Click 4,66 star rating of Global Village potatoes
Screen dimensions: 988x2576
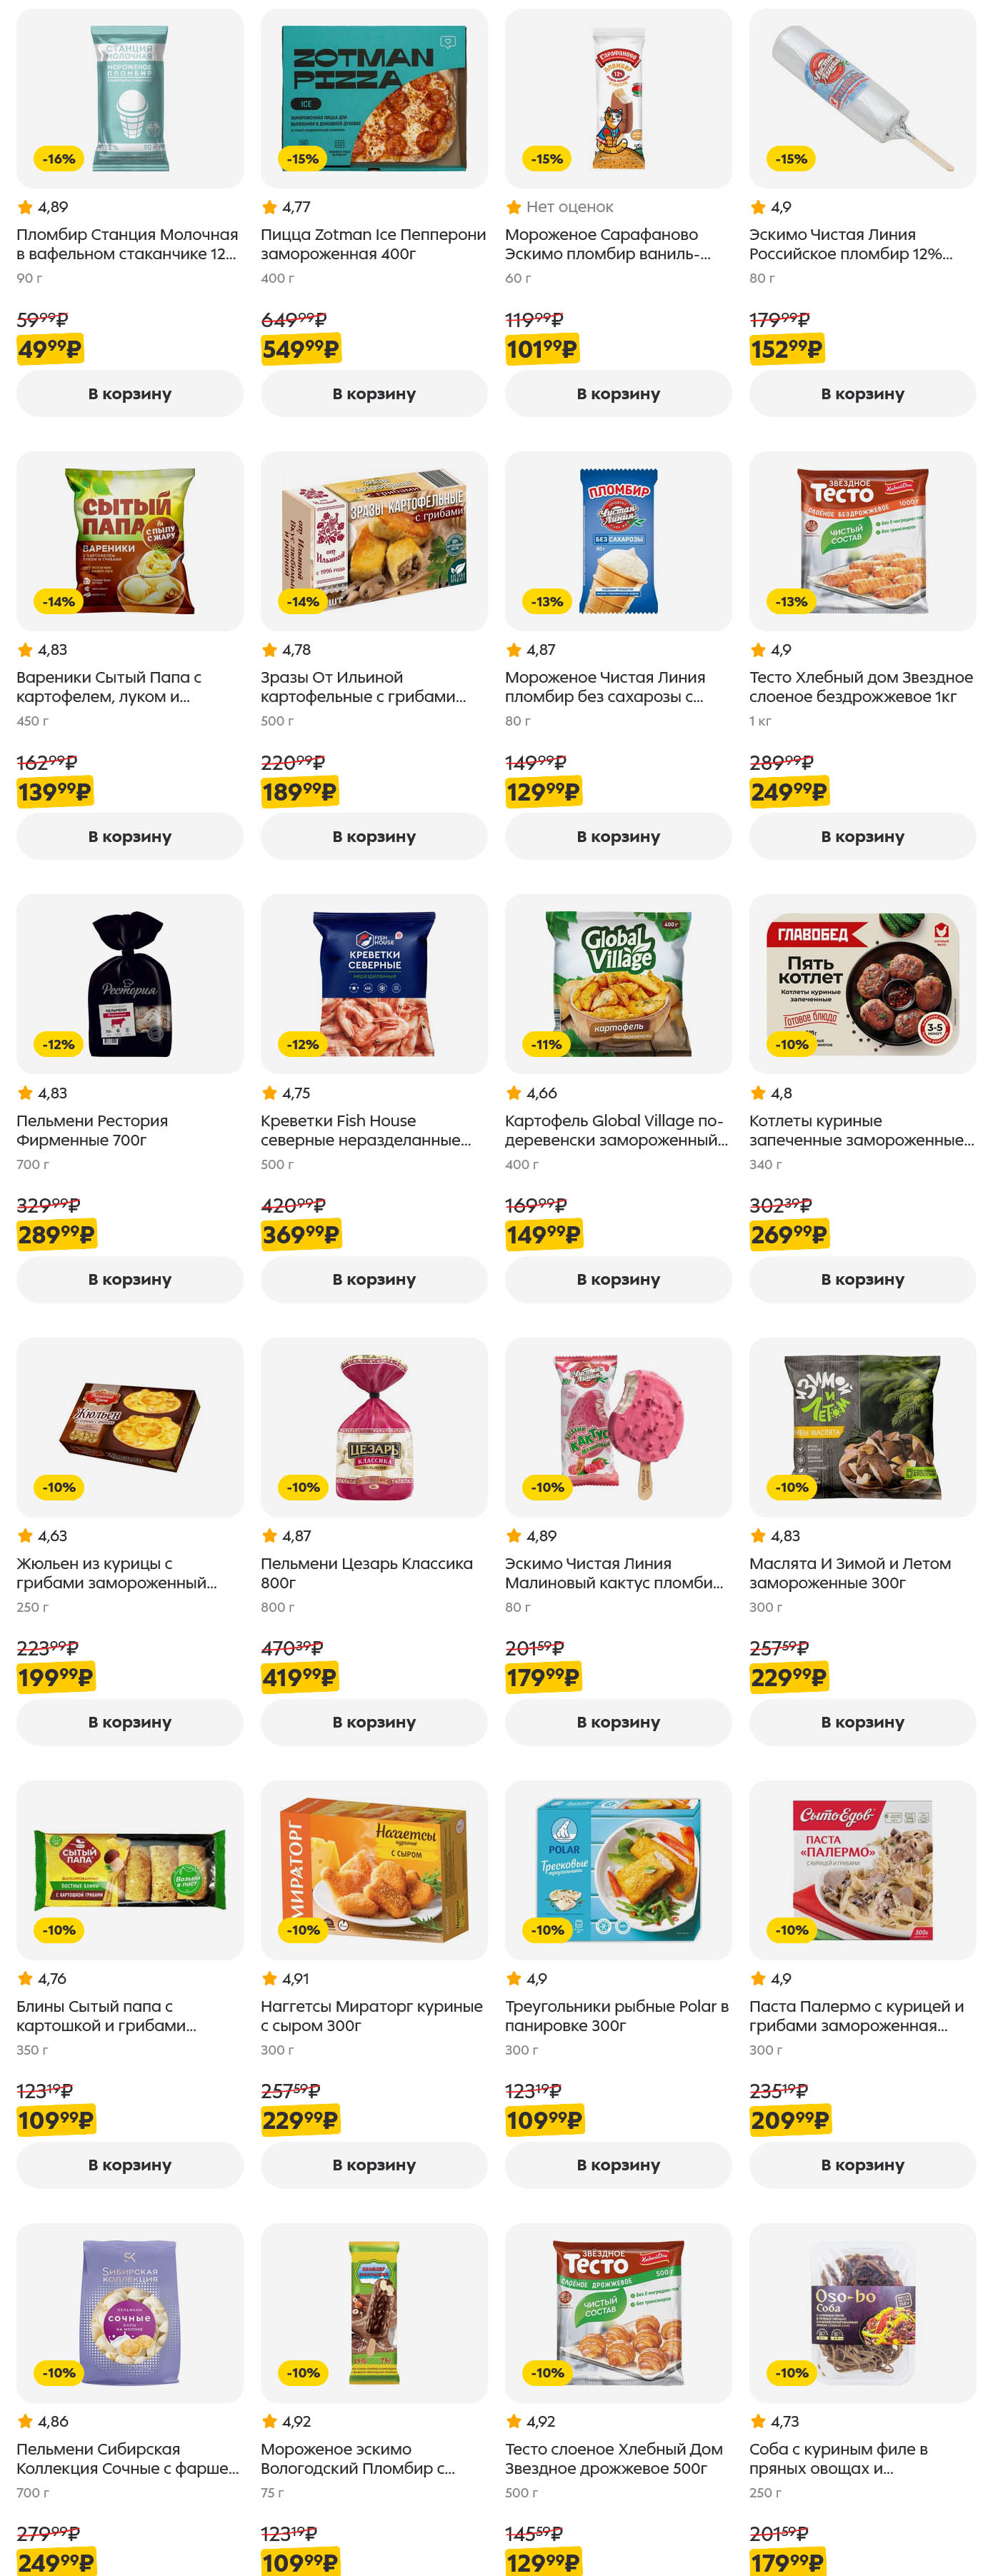(531, 1093)
